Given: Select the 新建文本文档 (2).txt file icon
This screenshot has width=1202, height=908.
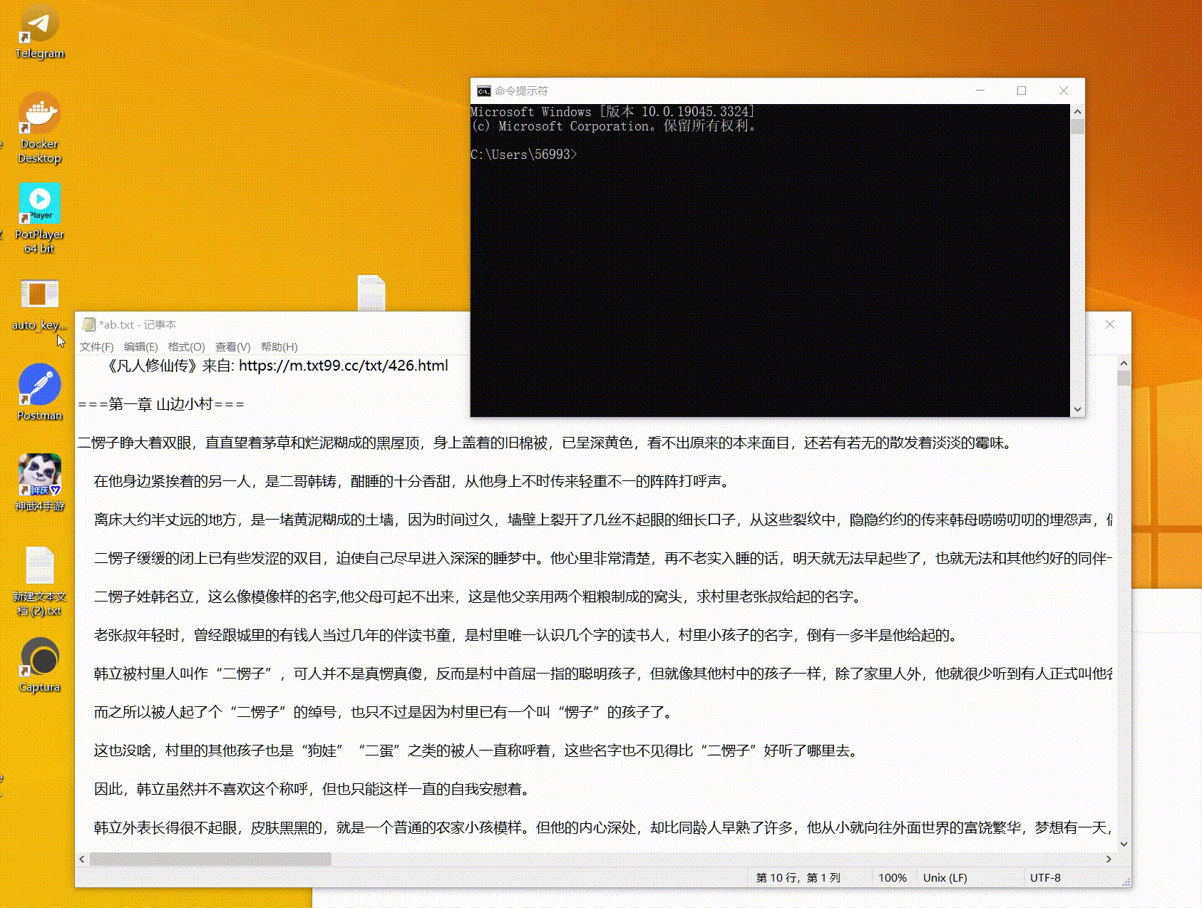Looking at the screenshot, I should pyautogui.click(x=39, y=582).
